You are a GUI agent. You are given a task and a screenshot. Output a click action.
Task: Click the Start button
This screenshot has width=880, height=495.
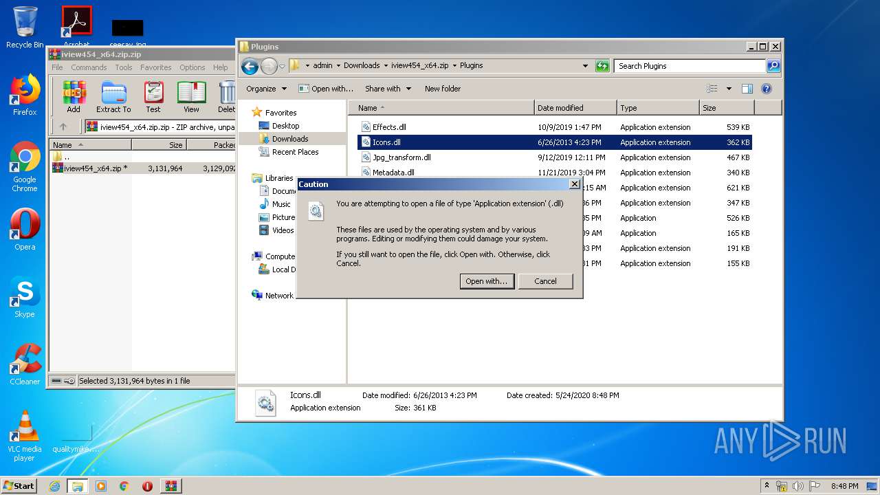click(19, 486)
